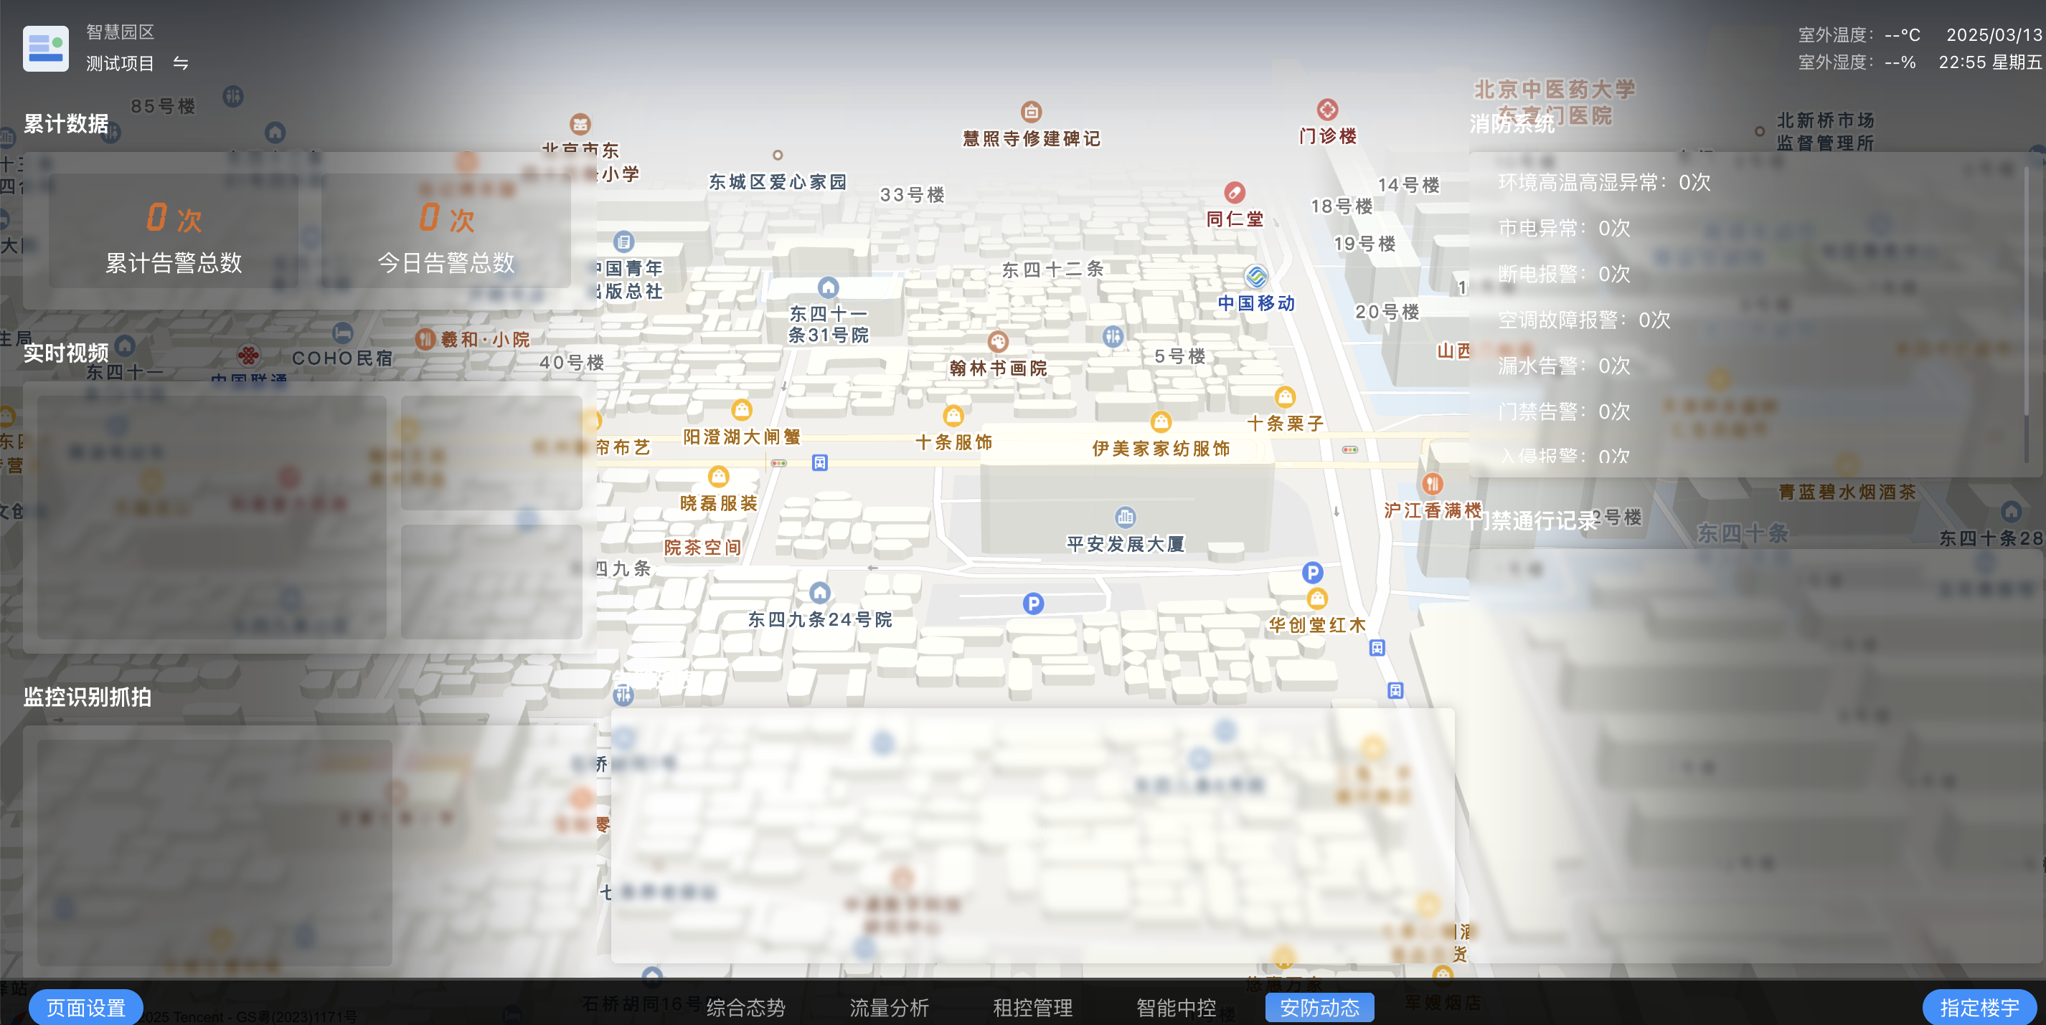
Task: Click the COHO民宿 lodging icon
Action: (x=341, y=333)
